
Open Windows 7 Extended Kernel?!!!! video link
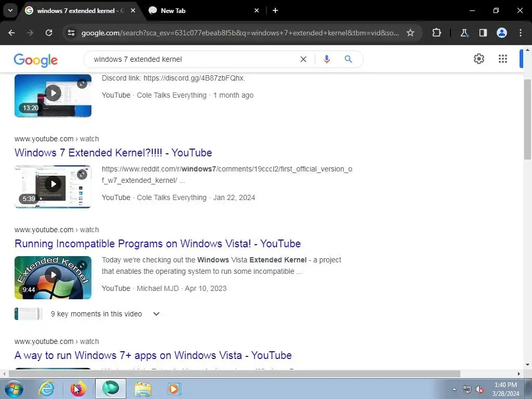tap(113, 153)
